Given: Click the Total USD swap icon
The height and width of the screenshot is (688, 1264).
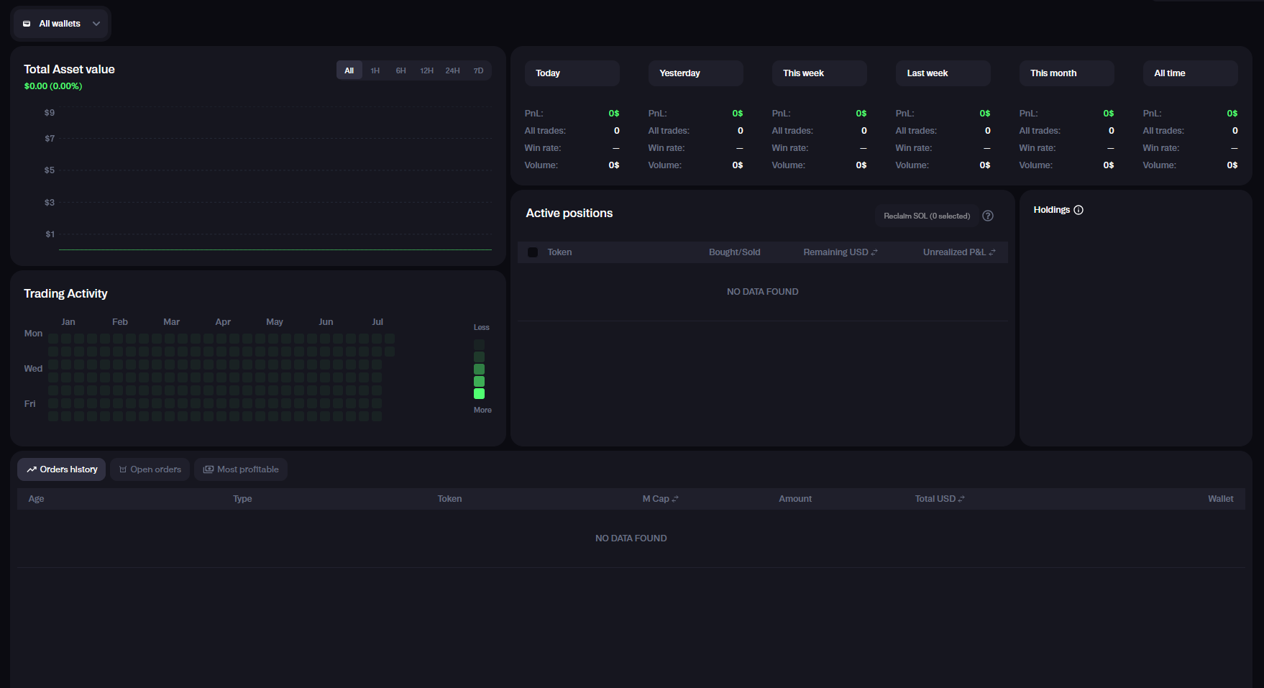Looking at the screenshot, I should click(x=961, y=499).
